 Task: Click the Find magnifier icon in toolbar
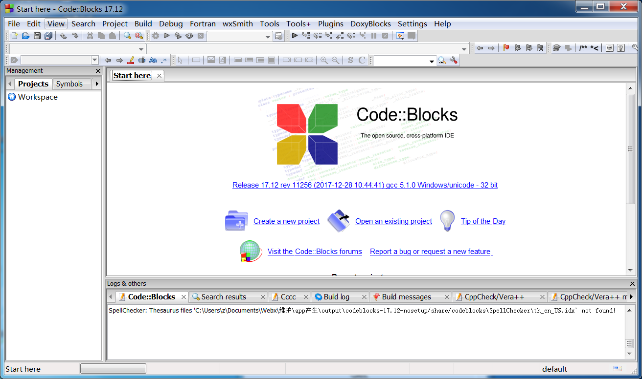click(x=127, y=36)
